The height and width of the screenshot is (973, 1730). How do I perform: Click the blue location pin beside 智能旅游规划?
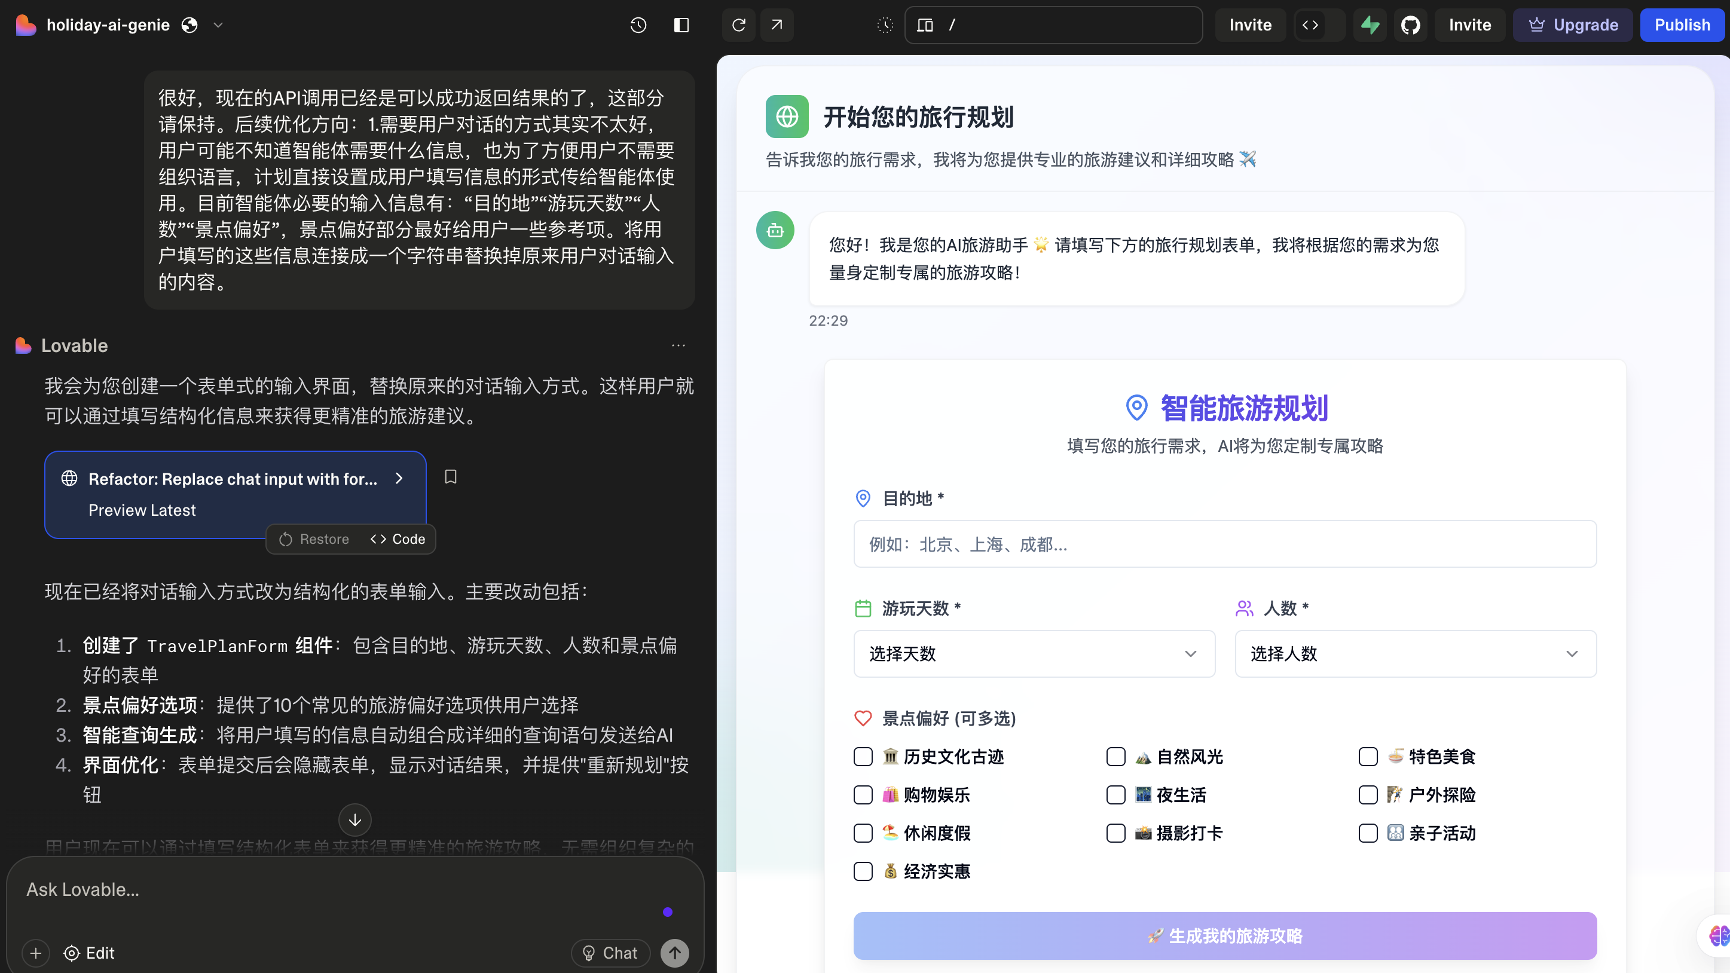(x=1136, y=408)
